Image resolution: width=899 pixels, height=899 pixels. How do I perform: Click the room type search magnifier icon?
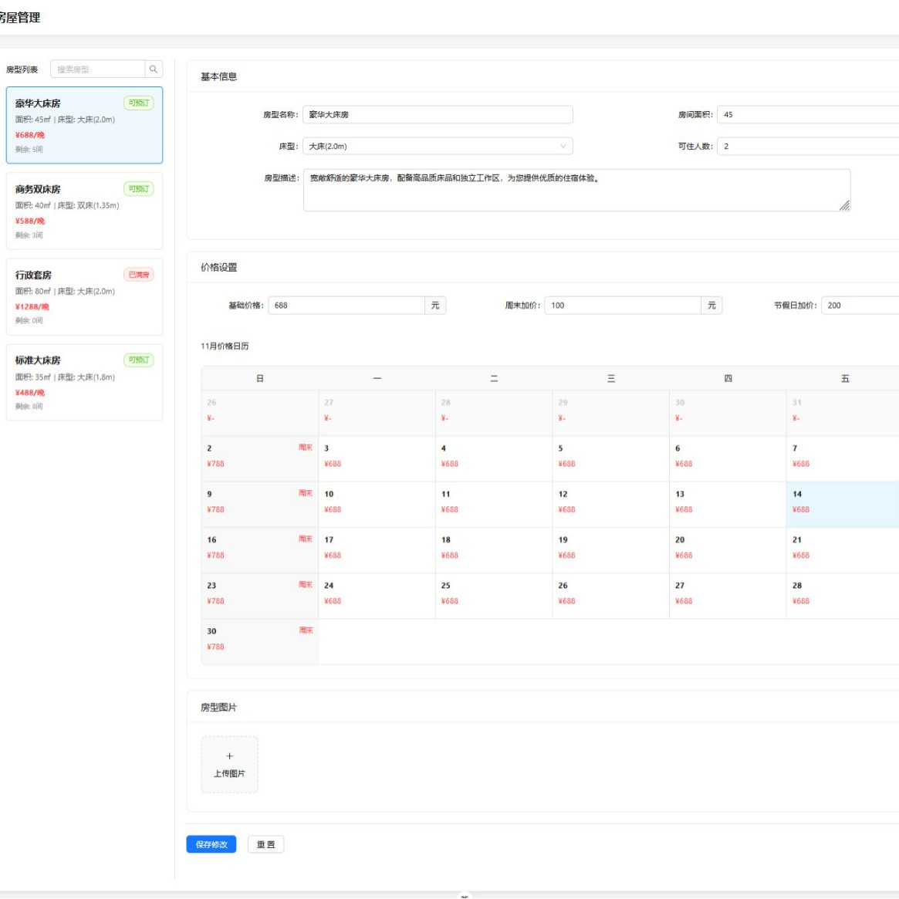pyautogui.click(x=154, y=69)
